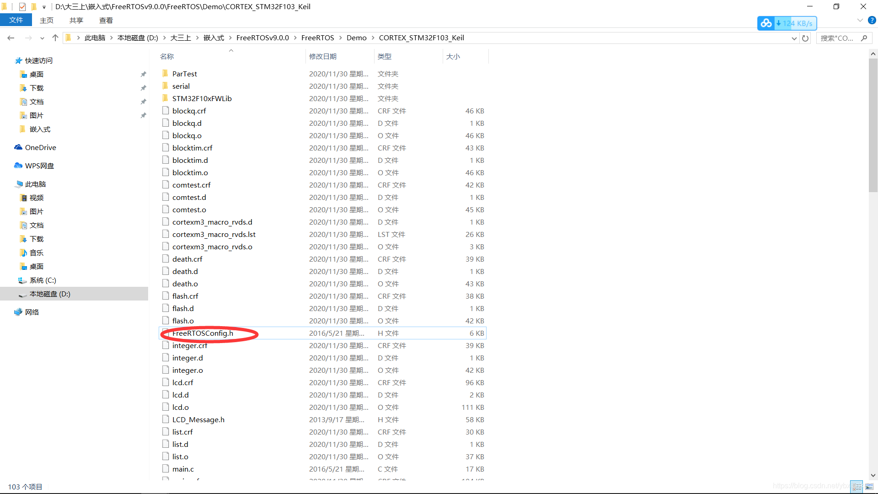
Task: Sort files by 修改日期 column header
Action: 323,56
